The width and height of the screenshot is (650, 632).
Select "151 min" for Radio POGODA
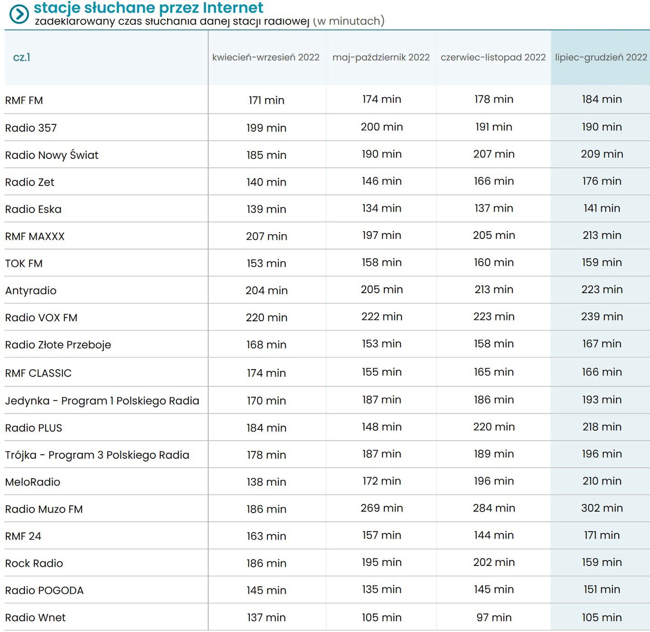tap(602, 590)
